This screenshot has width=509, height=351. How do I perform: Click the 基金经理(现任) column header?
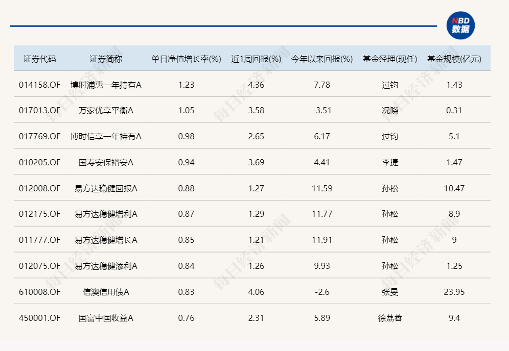390,59
